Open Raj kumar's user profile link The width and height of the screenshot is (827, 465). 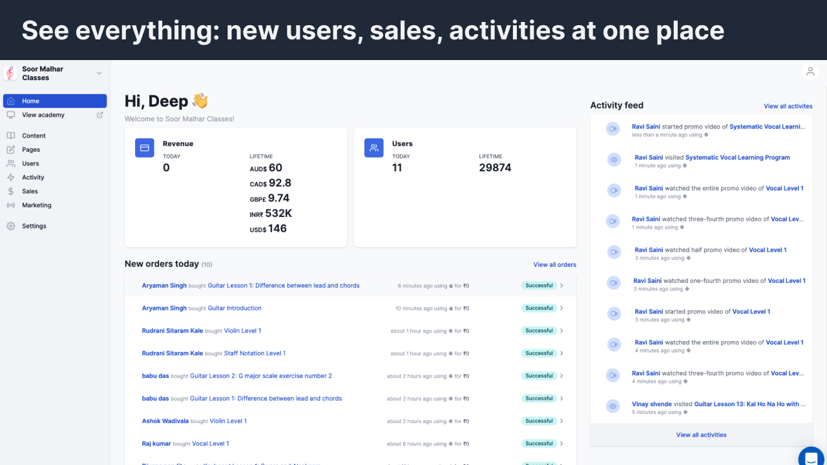coord(156,444)
